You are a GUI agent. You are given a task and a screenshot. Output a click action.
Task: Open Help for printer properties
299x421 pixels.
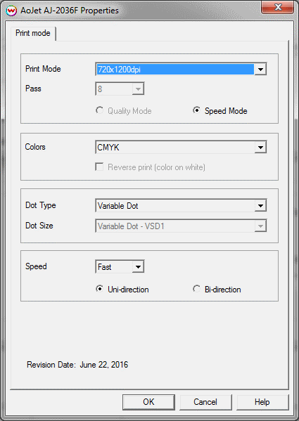[x=262, y=402]
